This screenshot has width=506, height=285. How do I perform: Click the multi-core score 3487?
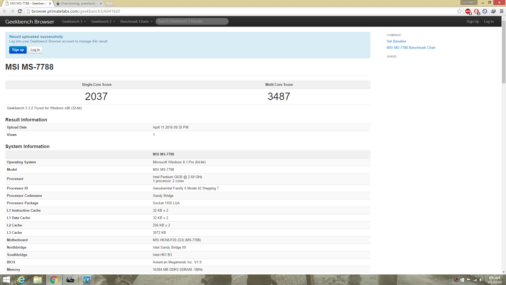pos(279,96)
